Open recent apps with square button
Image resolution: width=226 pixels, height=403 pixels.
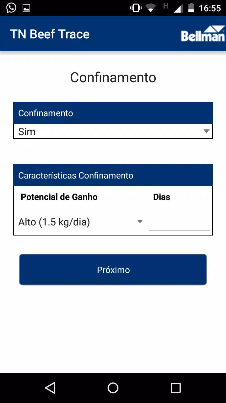click(176, 388)
